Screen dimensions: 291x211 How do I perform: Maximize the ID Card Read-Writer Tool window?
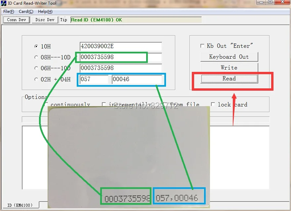(x=270, y=2)
